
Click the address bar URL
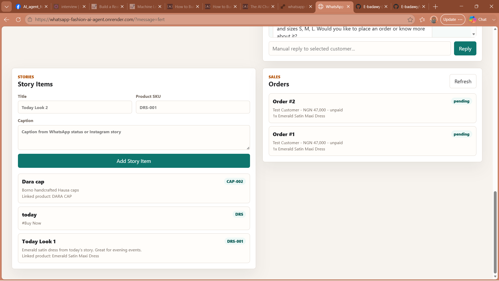point(100,20)
